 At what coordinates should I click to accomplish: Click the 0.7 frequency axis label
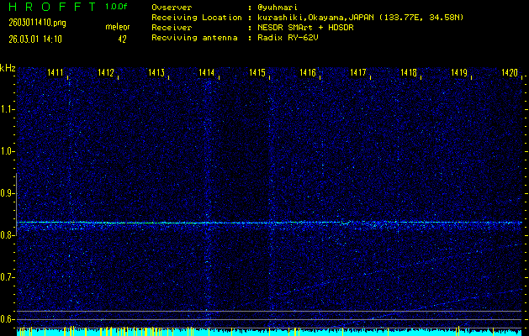click(8, 277)
